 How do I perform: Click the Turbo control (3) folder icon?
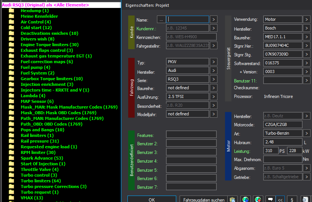tap(11, 175)
